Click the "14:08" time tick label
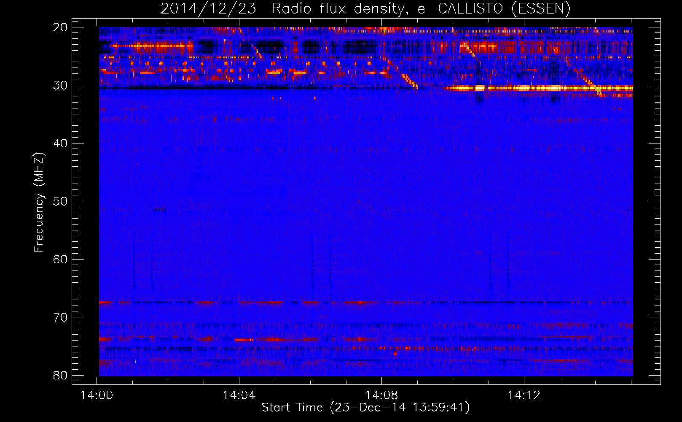Viewport: 682px width, 422px height. tap(382, 395)
